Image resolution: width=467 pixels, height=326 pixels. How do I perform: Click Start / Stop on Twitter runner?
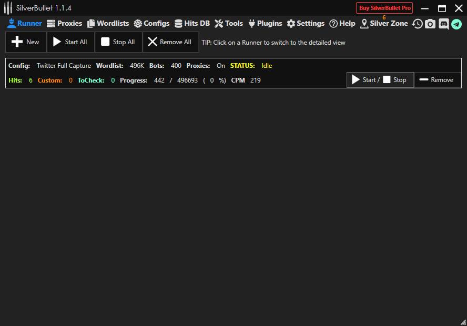pyautogui.click(x=380, y=80)
